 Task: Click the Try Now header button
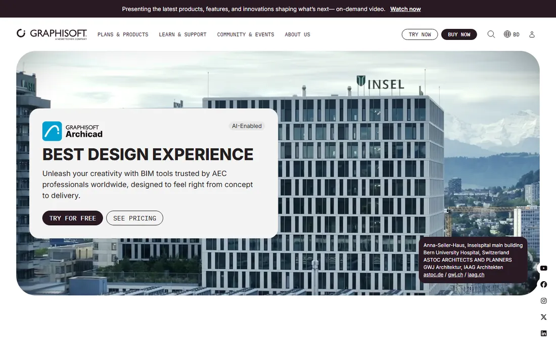click(420, 34)
